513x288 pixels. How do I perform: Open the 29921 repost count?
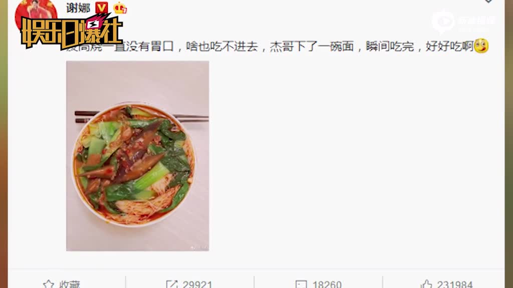(197, 284)
